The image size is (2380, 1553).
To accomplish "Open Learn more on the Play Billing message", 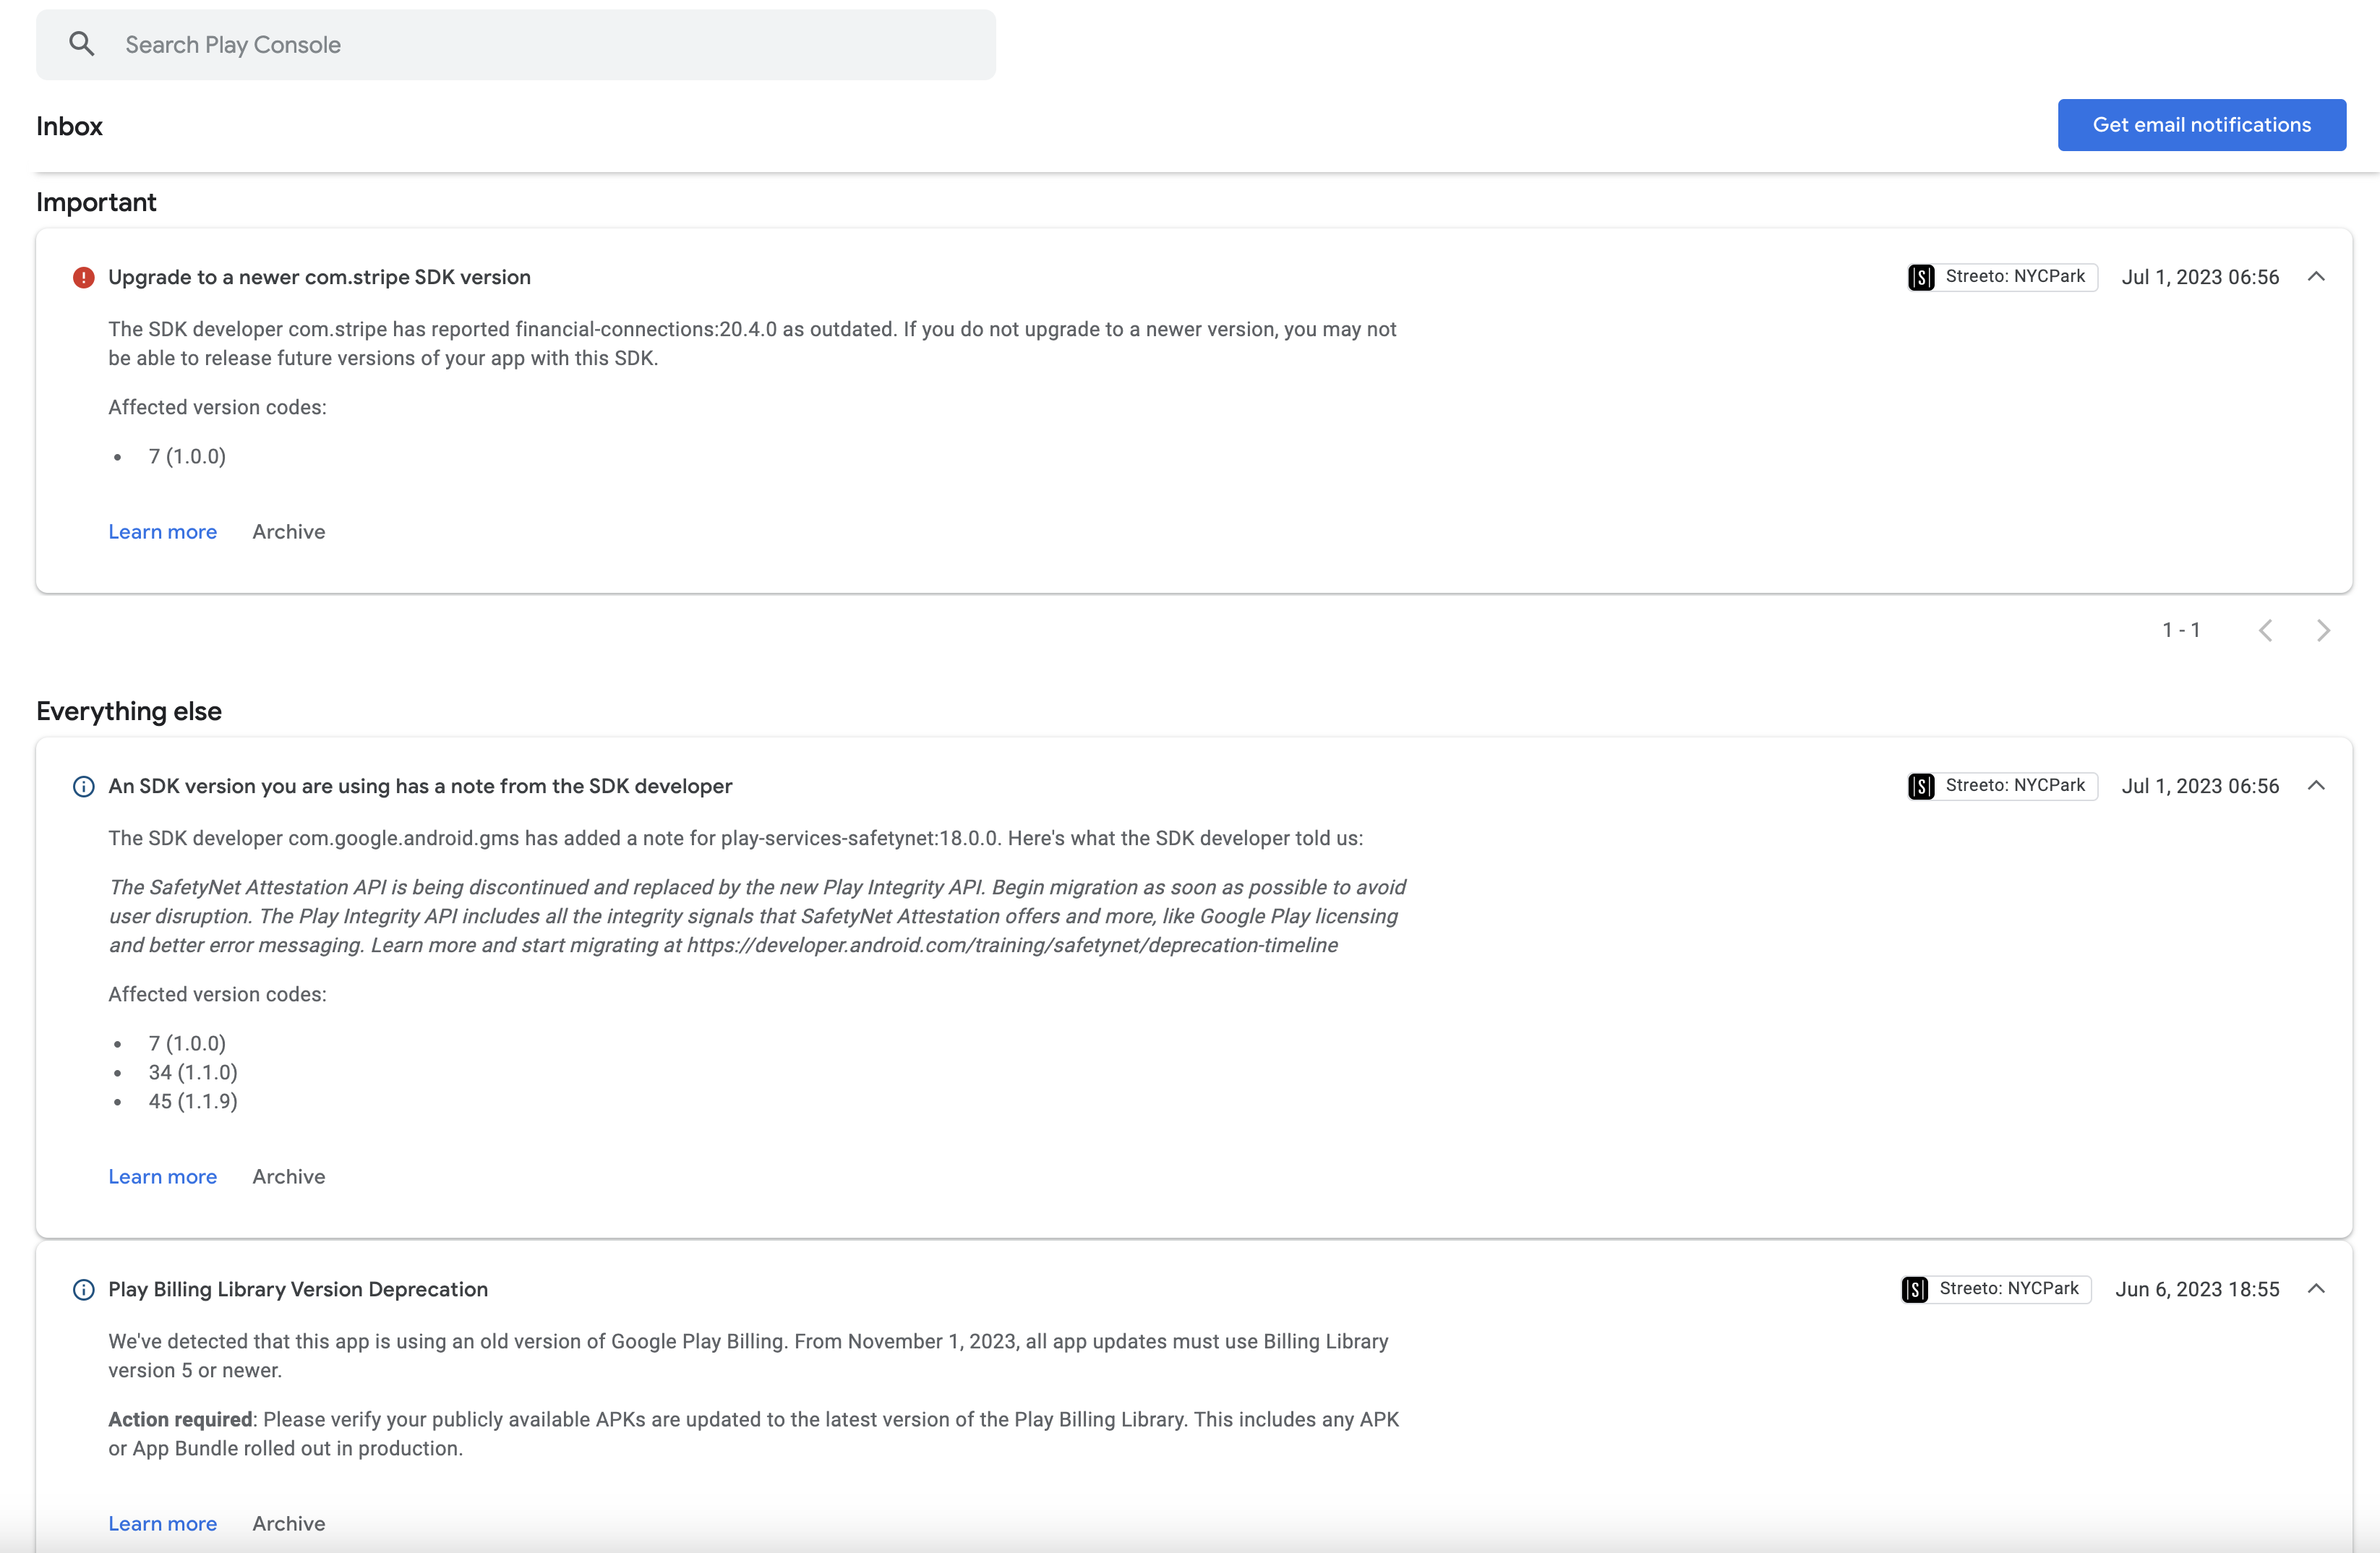I will point(162,1523).
